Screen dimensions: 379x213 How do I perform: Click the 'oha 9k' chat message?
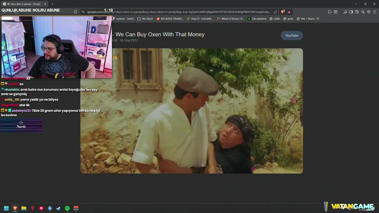click(25, 105)
